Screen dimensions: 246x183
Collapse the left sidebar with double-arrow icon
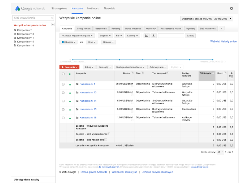point(53,24)
